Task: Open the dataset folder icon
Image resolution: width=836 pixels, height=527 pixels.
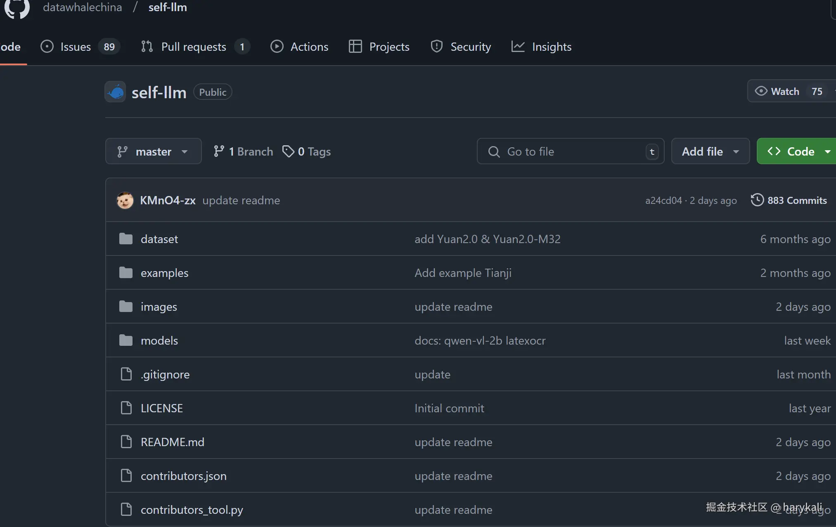Action: 126,239
